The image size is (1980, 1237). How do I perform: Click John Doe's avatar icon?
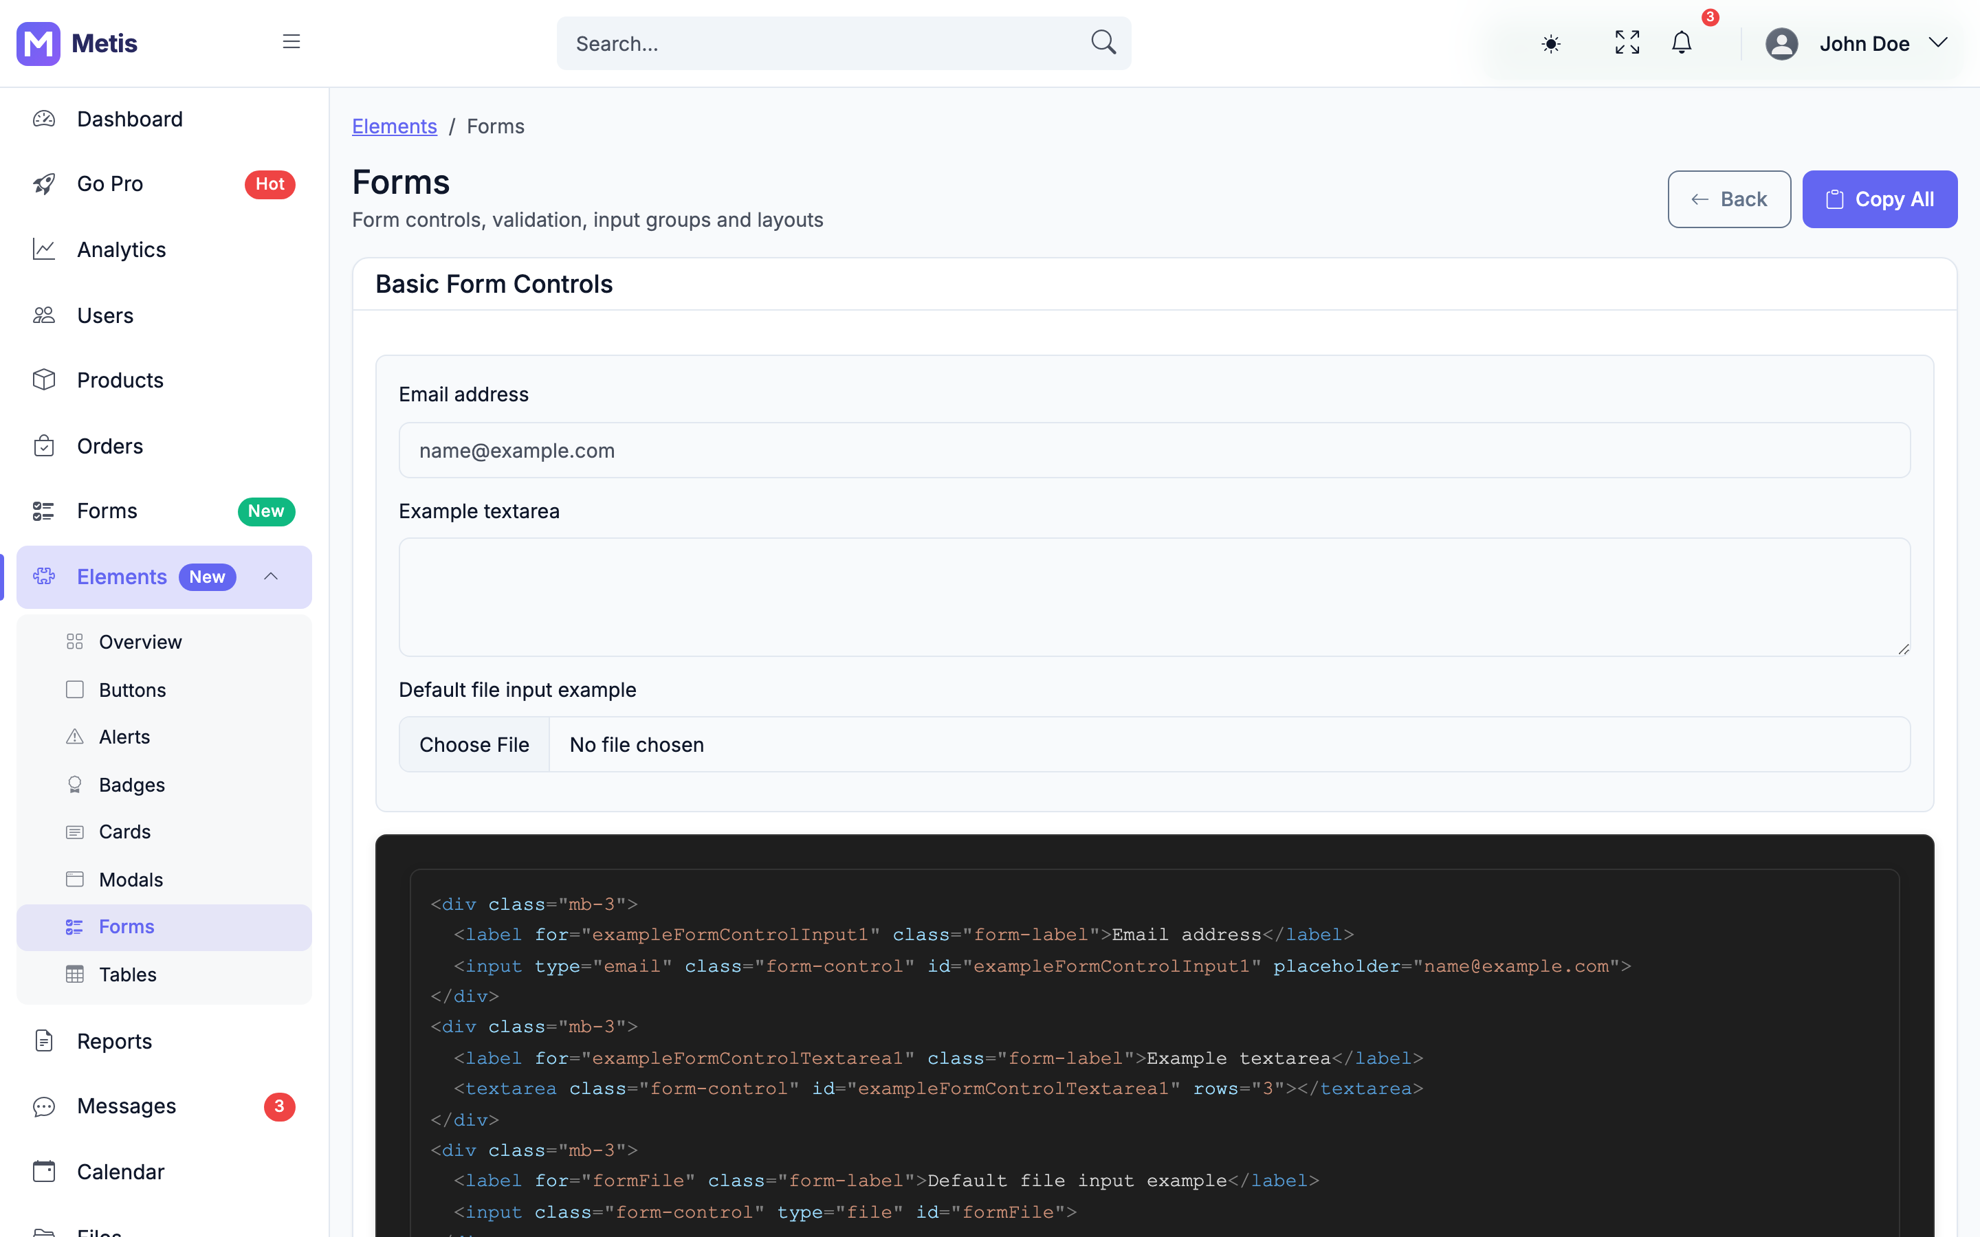[1781, 43]
